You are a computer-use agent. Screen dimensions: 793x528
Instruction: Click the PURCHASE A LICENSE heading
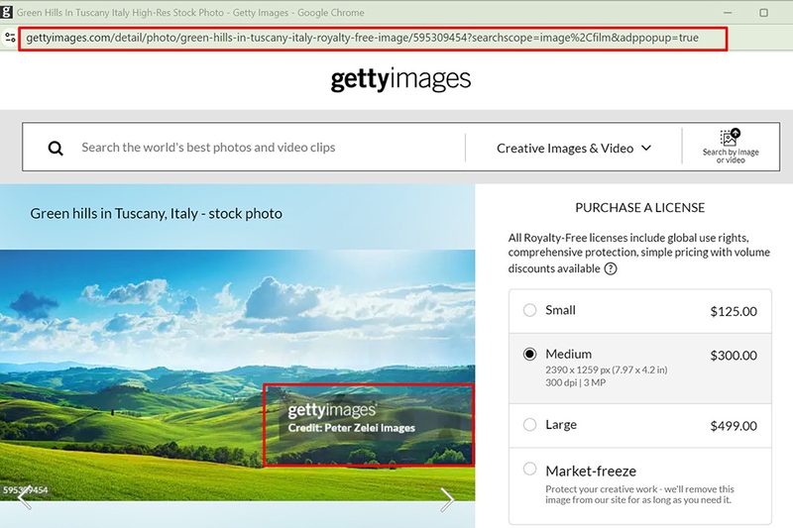tap(639, 208)
